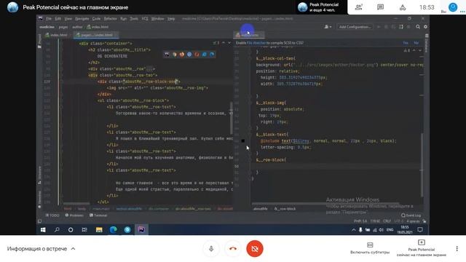Open the page in Safari browser icon
Image resolution: width=466 pixels, height=262 pixels.
(189, 55)
